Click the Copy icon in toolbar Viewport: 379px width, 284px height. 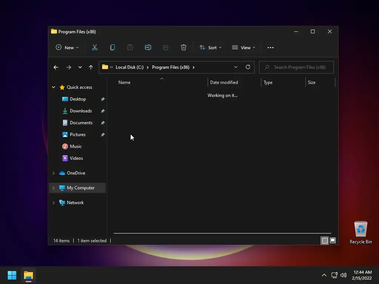(113, 48)
